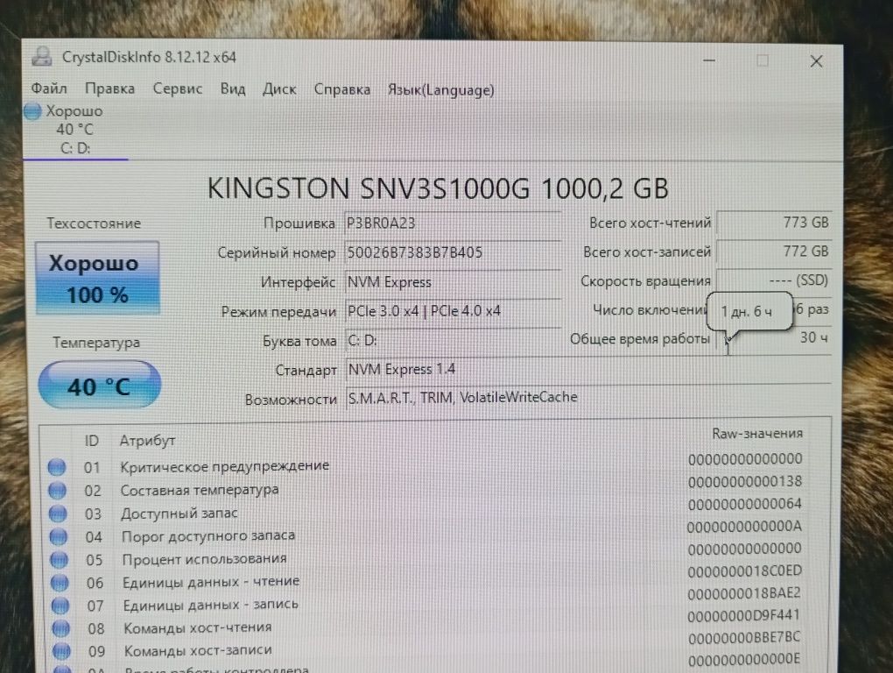Click the Raw-значения column header
The image size is (893, 673).
[757, 434]
